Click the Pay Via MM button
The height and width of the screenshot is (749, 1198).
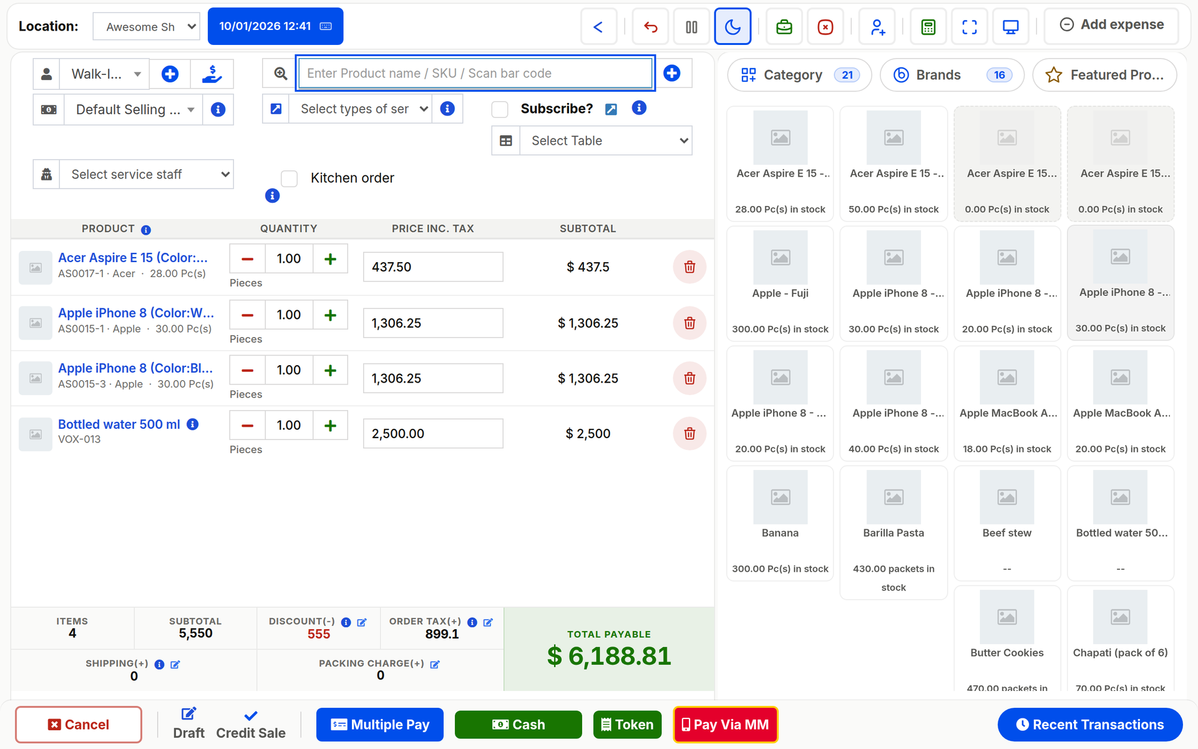pos(726,725)
